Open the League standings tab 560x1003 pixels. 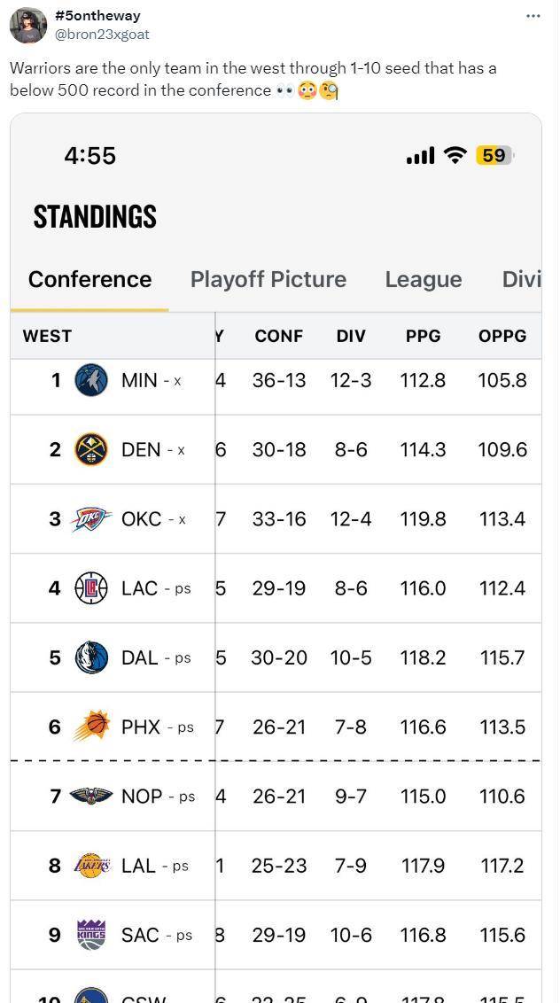(x=423, y=279)
